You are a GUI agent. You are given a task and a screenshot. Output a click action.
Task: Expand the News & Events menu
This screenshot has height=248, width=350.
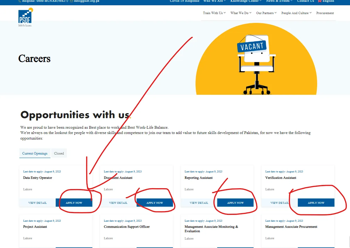pos(279,1)
